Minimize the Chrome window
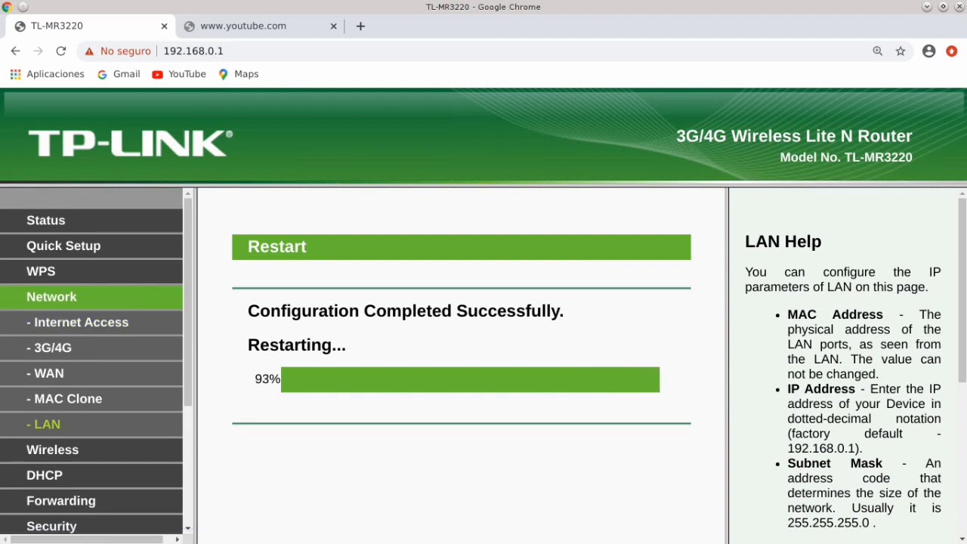 tap(927, 7)
